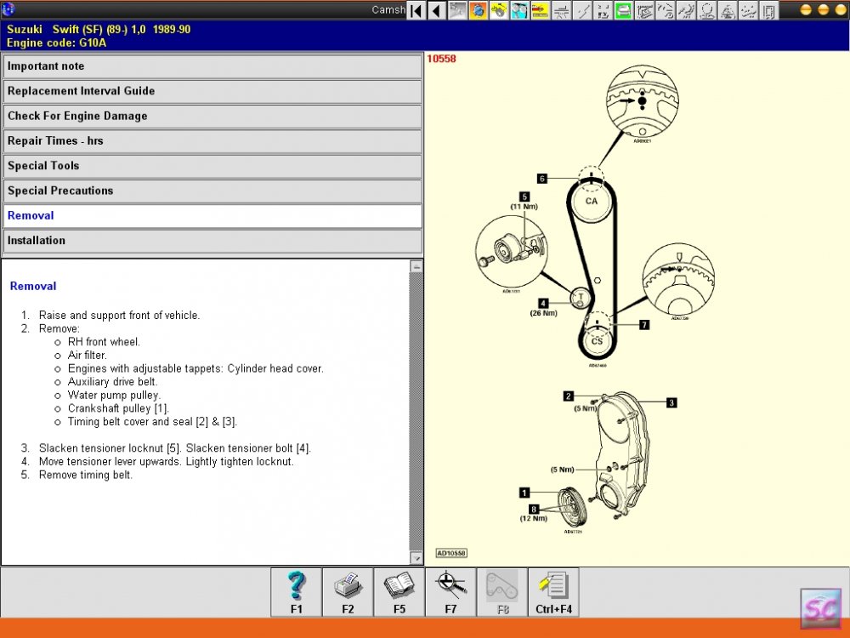Open the Replacement Interval Guide section

(212, 91)
